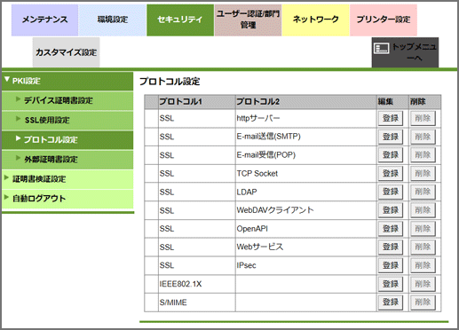The height and width of the screenshot is (330, 459).
Task: Click the httpサーバー protocol text
Action: tap(258, 118)
